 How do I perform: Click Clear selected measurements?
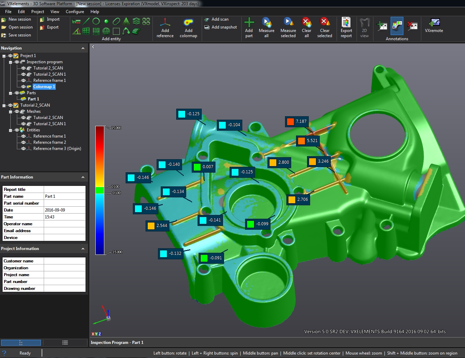[x=324, y=28]
